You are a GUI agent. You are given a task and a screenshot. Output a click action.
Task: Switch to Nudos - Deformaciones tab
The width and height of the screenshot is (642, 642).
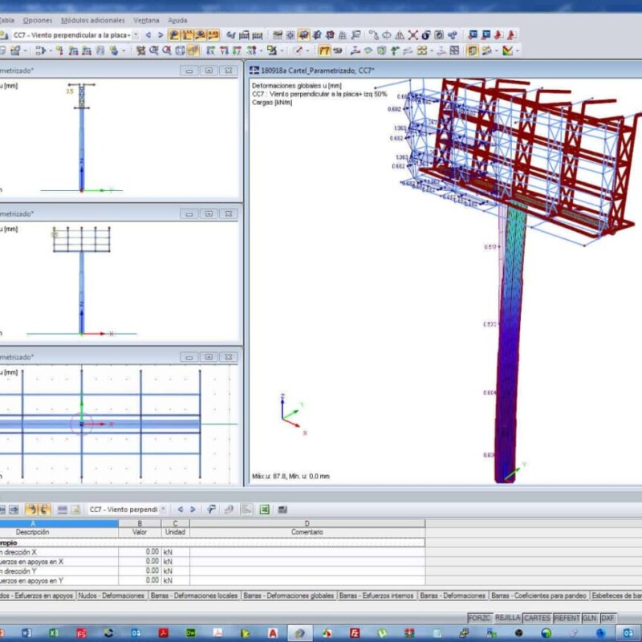tap(111, 595)
